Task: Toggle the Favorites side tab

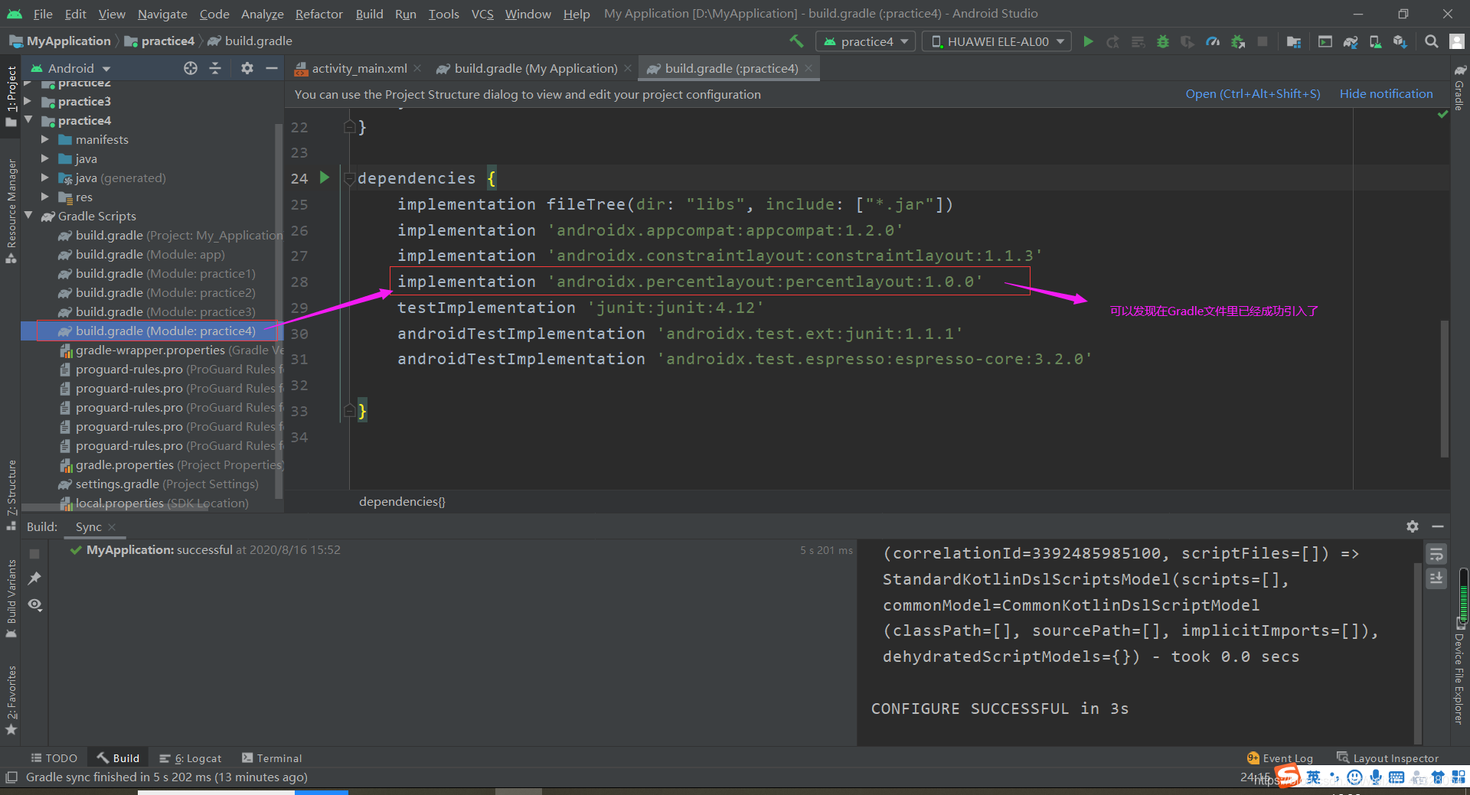Action: click(11, 700)
